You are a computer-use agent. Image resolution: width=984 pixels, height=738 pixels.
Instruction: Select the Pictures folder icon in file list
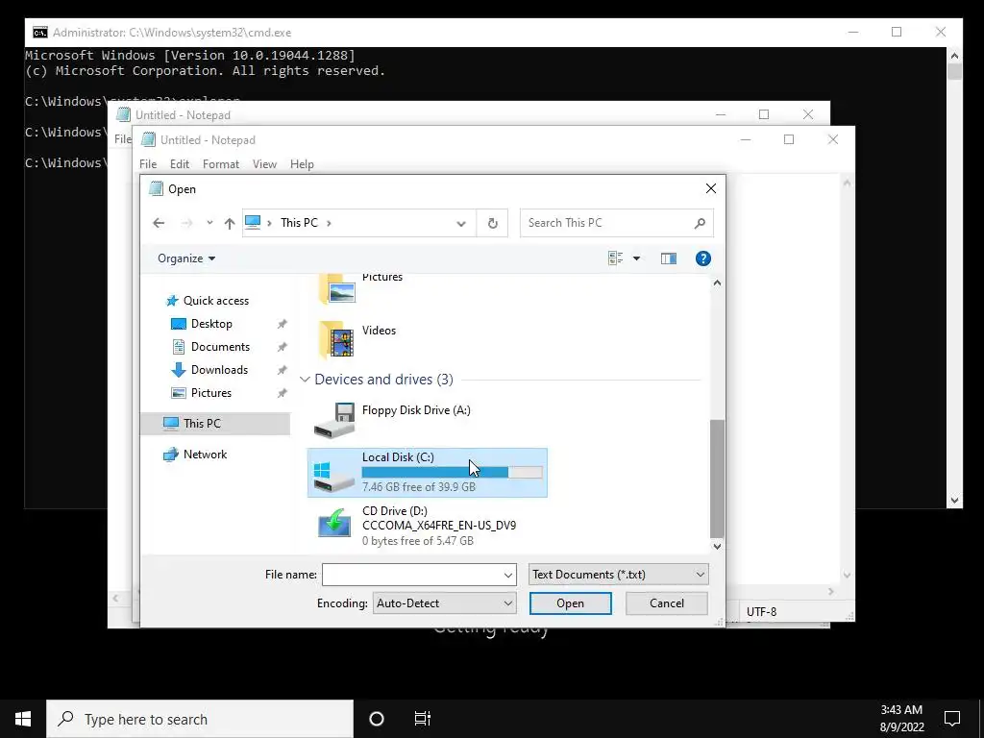click(336, 288)
